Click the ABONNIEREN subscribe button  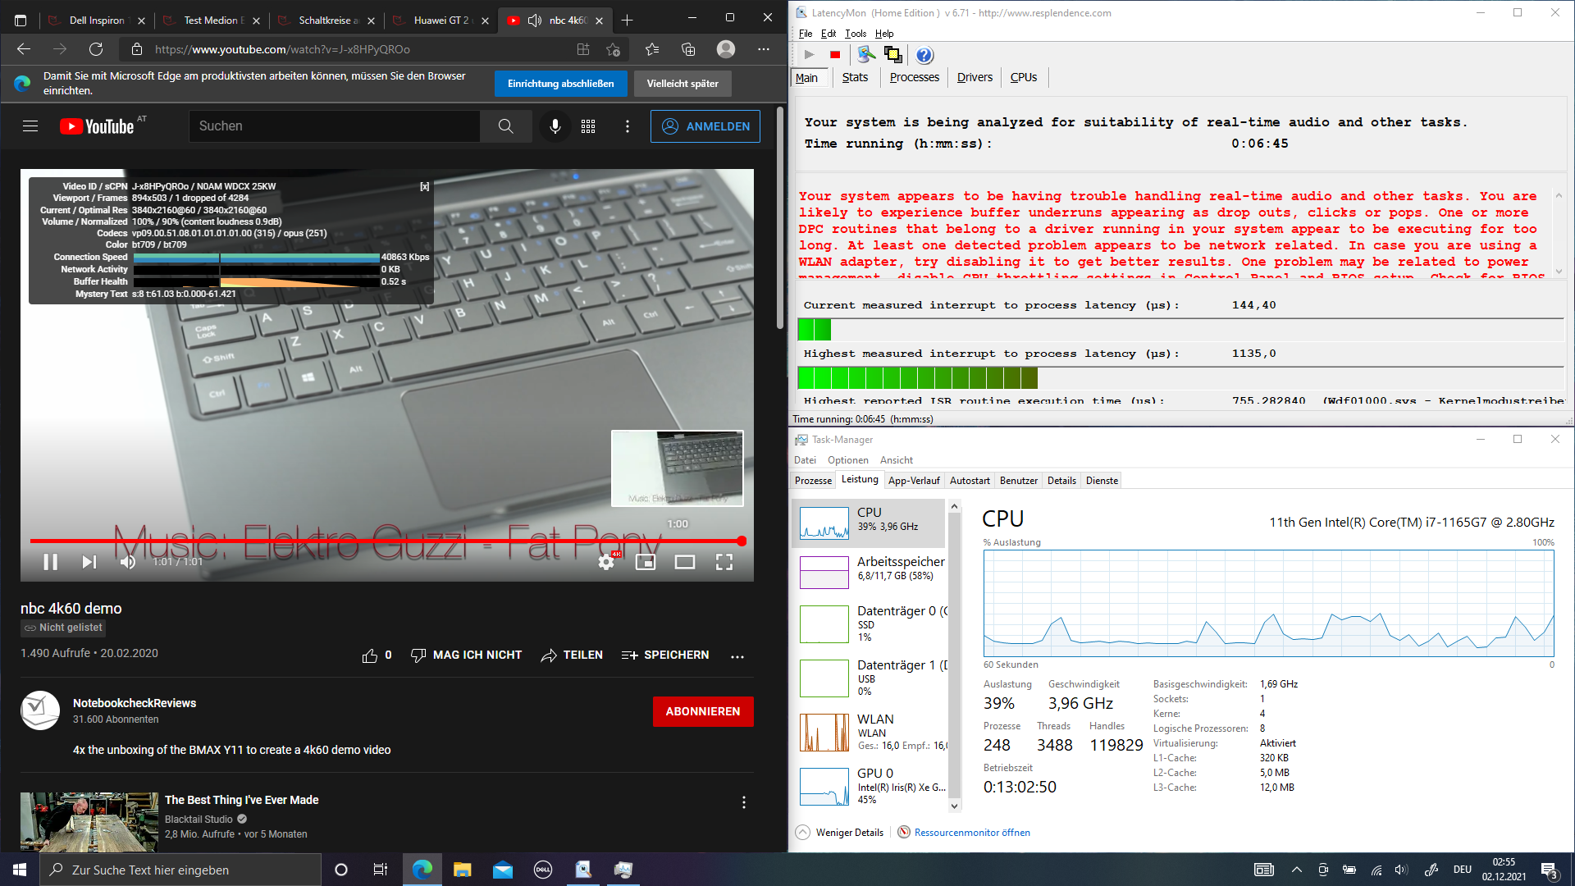coord(702,711)
